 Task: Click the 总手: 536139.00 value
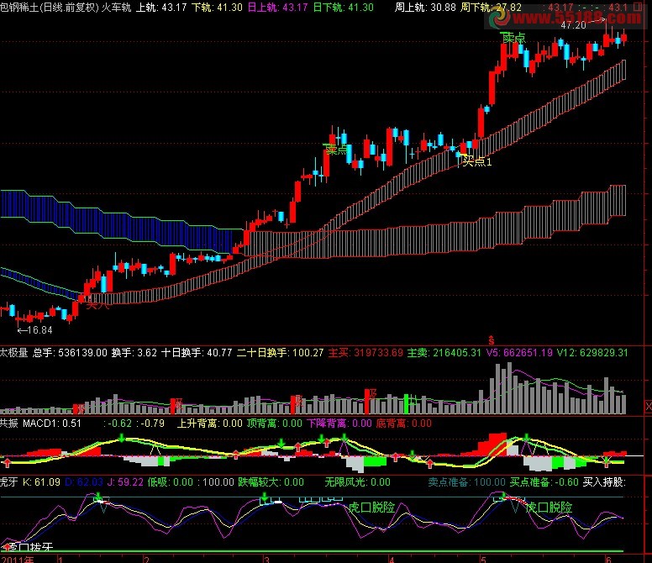[x=70, y=353]
